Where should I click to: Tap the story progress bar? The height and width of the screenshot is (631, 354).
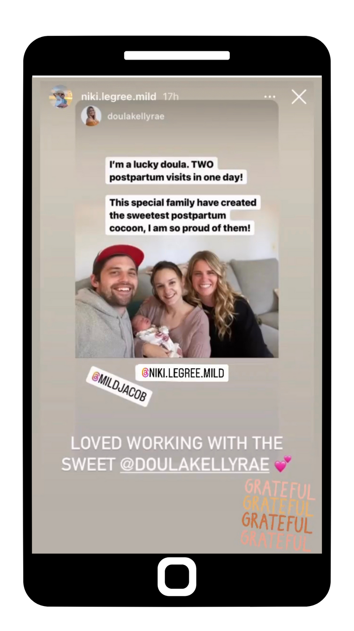tap(177, 77)
